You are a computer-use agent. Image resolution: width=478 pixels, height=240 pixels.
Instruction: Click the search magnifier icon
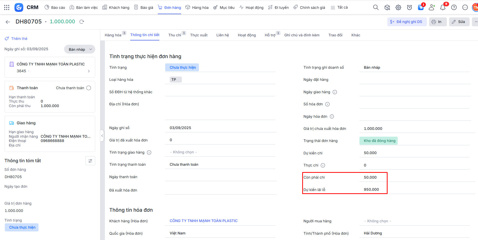[376, 8]
